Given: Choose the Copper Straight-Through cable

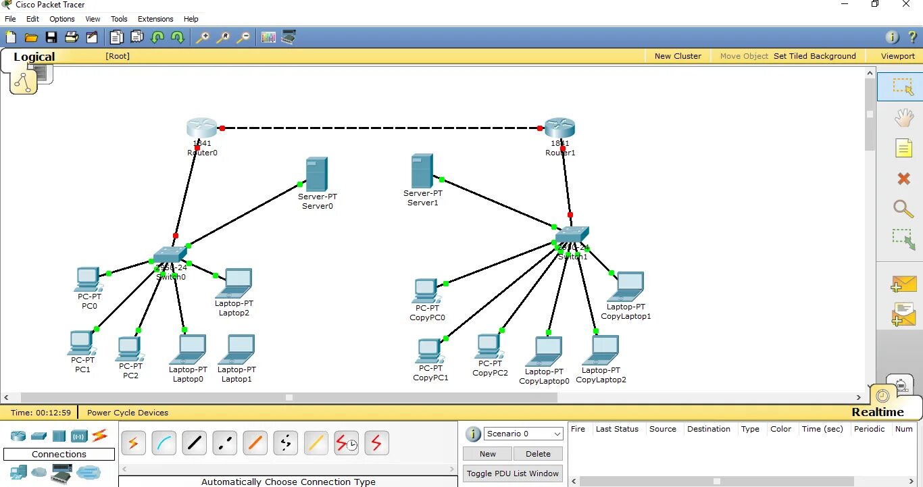Looking at the screenshot, I should point(194,443).
